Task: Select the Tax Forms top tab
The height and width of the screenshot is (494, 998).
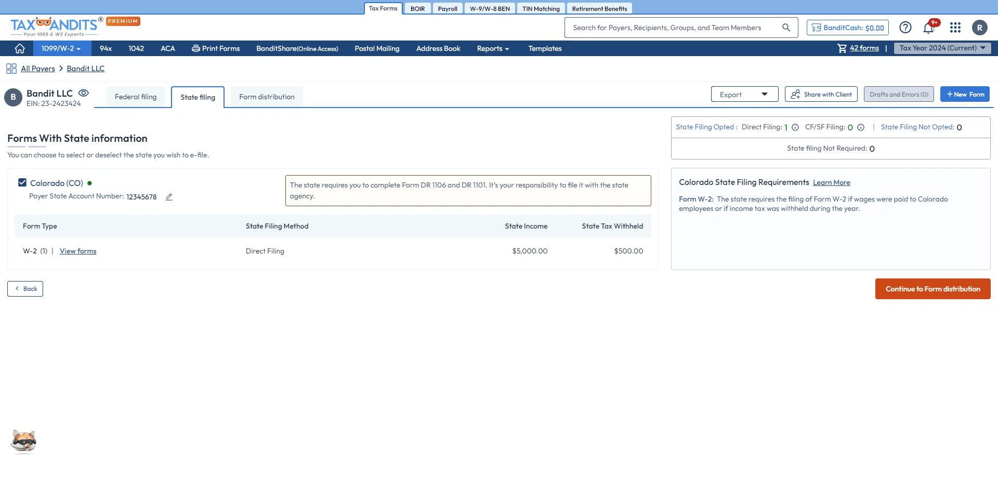Action: [383, 8]
